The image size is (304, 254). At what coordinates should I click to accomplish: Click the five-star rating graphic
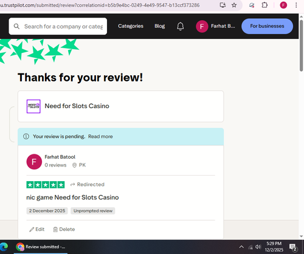46,185
